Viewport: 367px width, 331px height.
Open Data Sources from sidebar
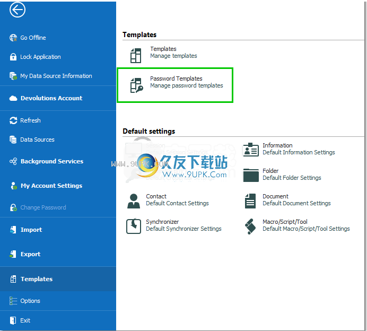(x=58, y=140)
